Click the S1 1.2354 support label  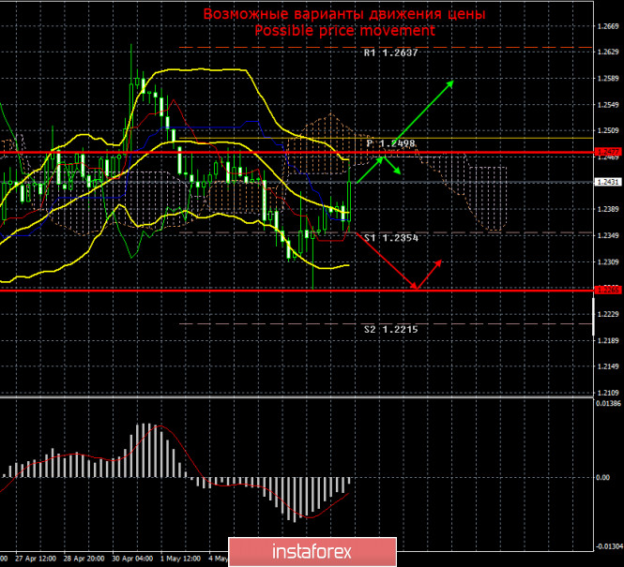pyautogui.click(x=391, y=238)
